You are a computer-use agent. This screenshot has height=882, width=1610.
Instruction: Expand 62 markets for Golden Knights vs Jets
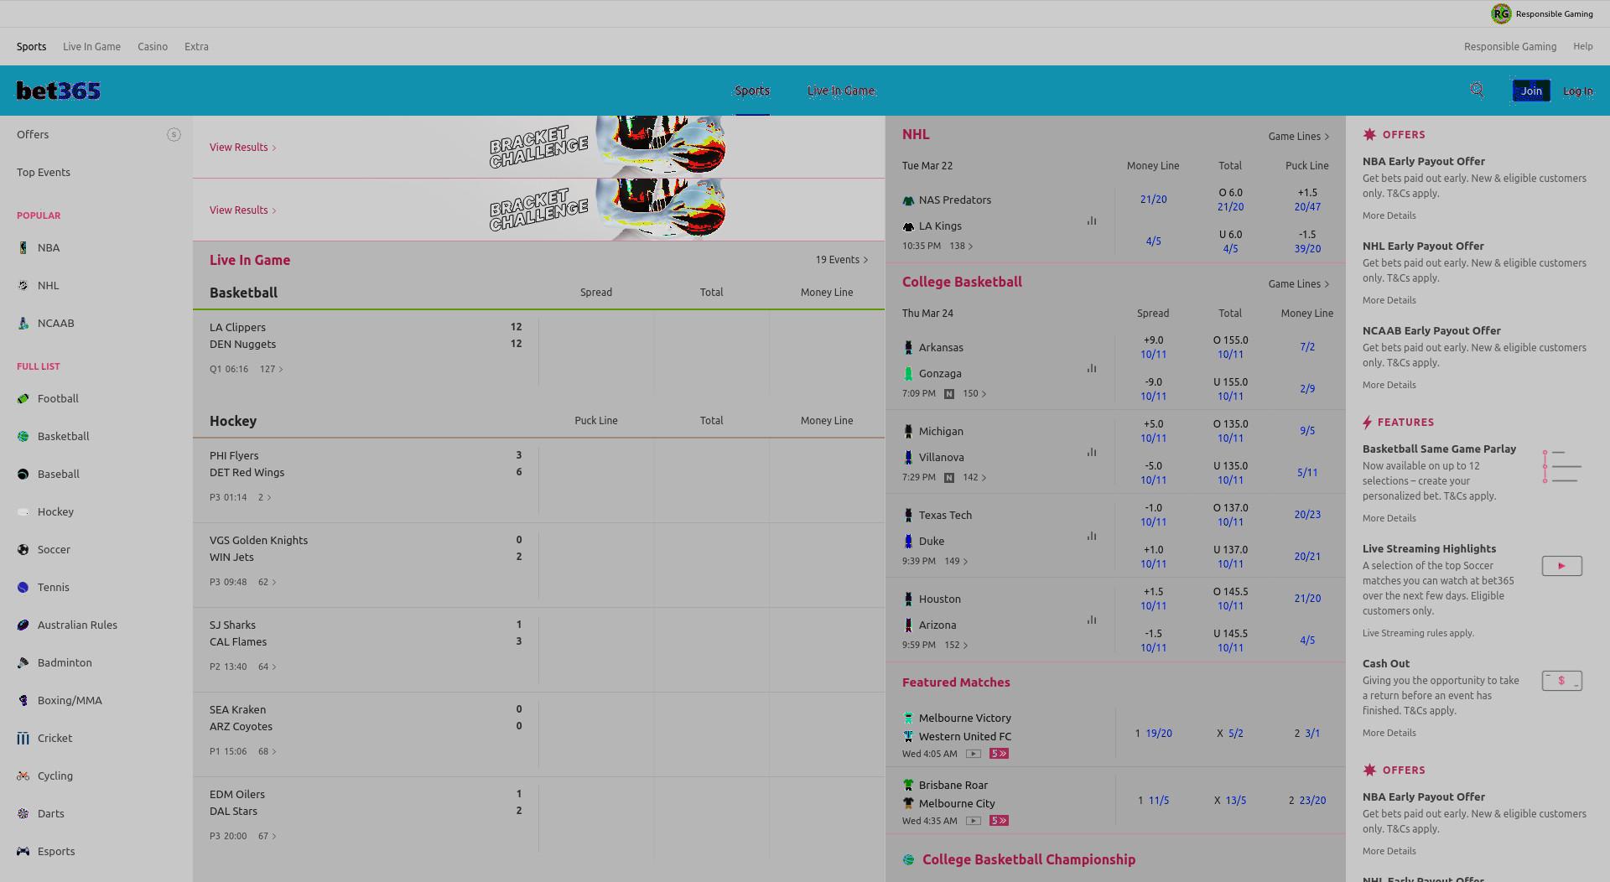coord(267,582)
